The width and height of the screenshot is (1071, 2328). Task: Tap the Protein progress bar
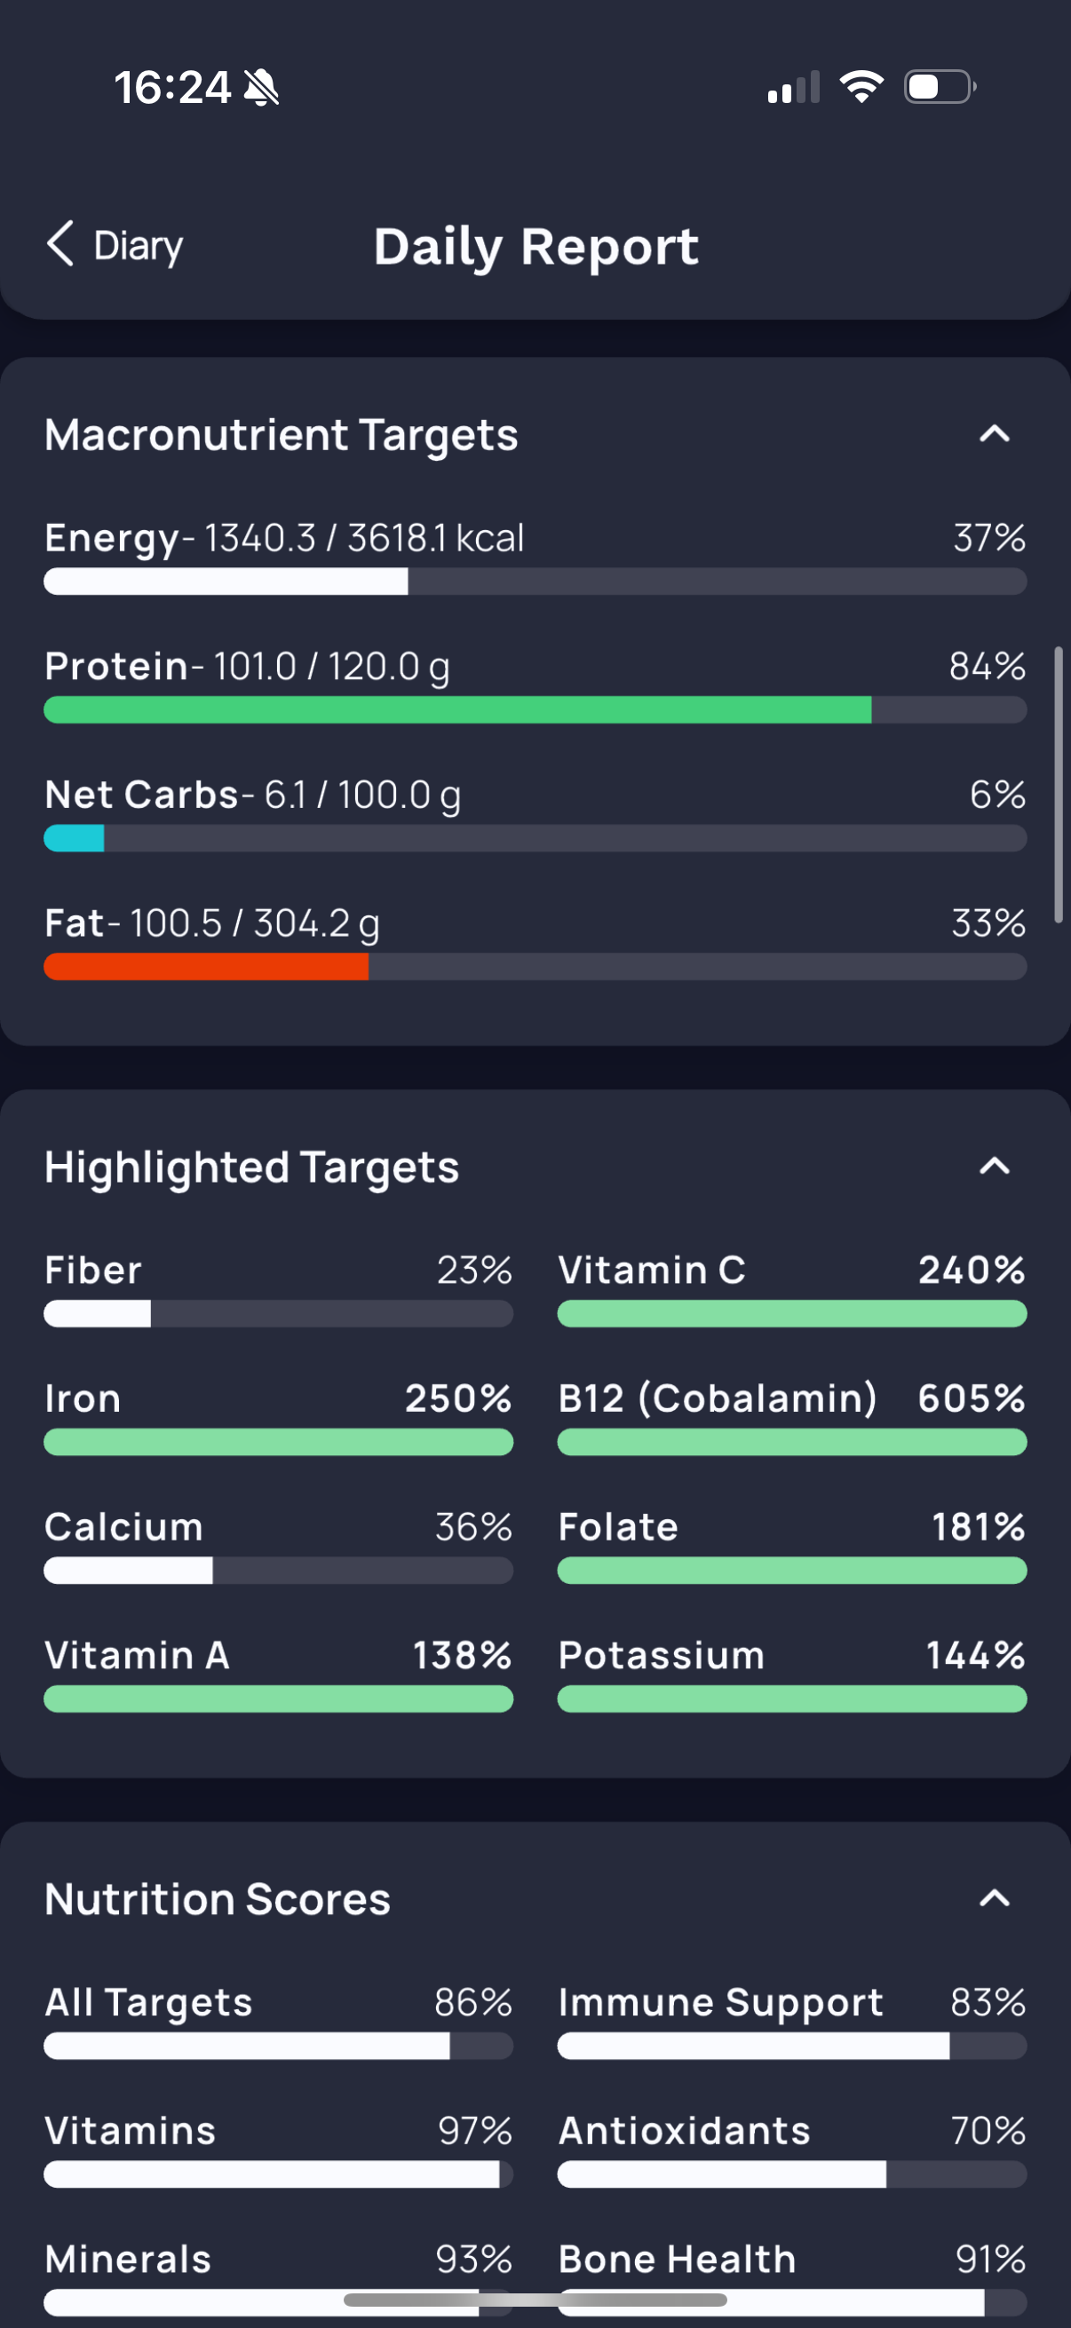pos(535,710)
